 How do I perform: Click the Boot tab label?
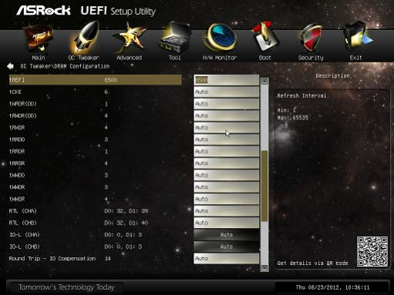(x=265, y=58)
